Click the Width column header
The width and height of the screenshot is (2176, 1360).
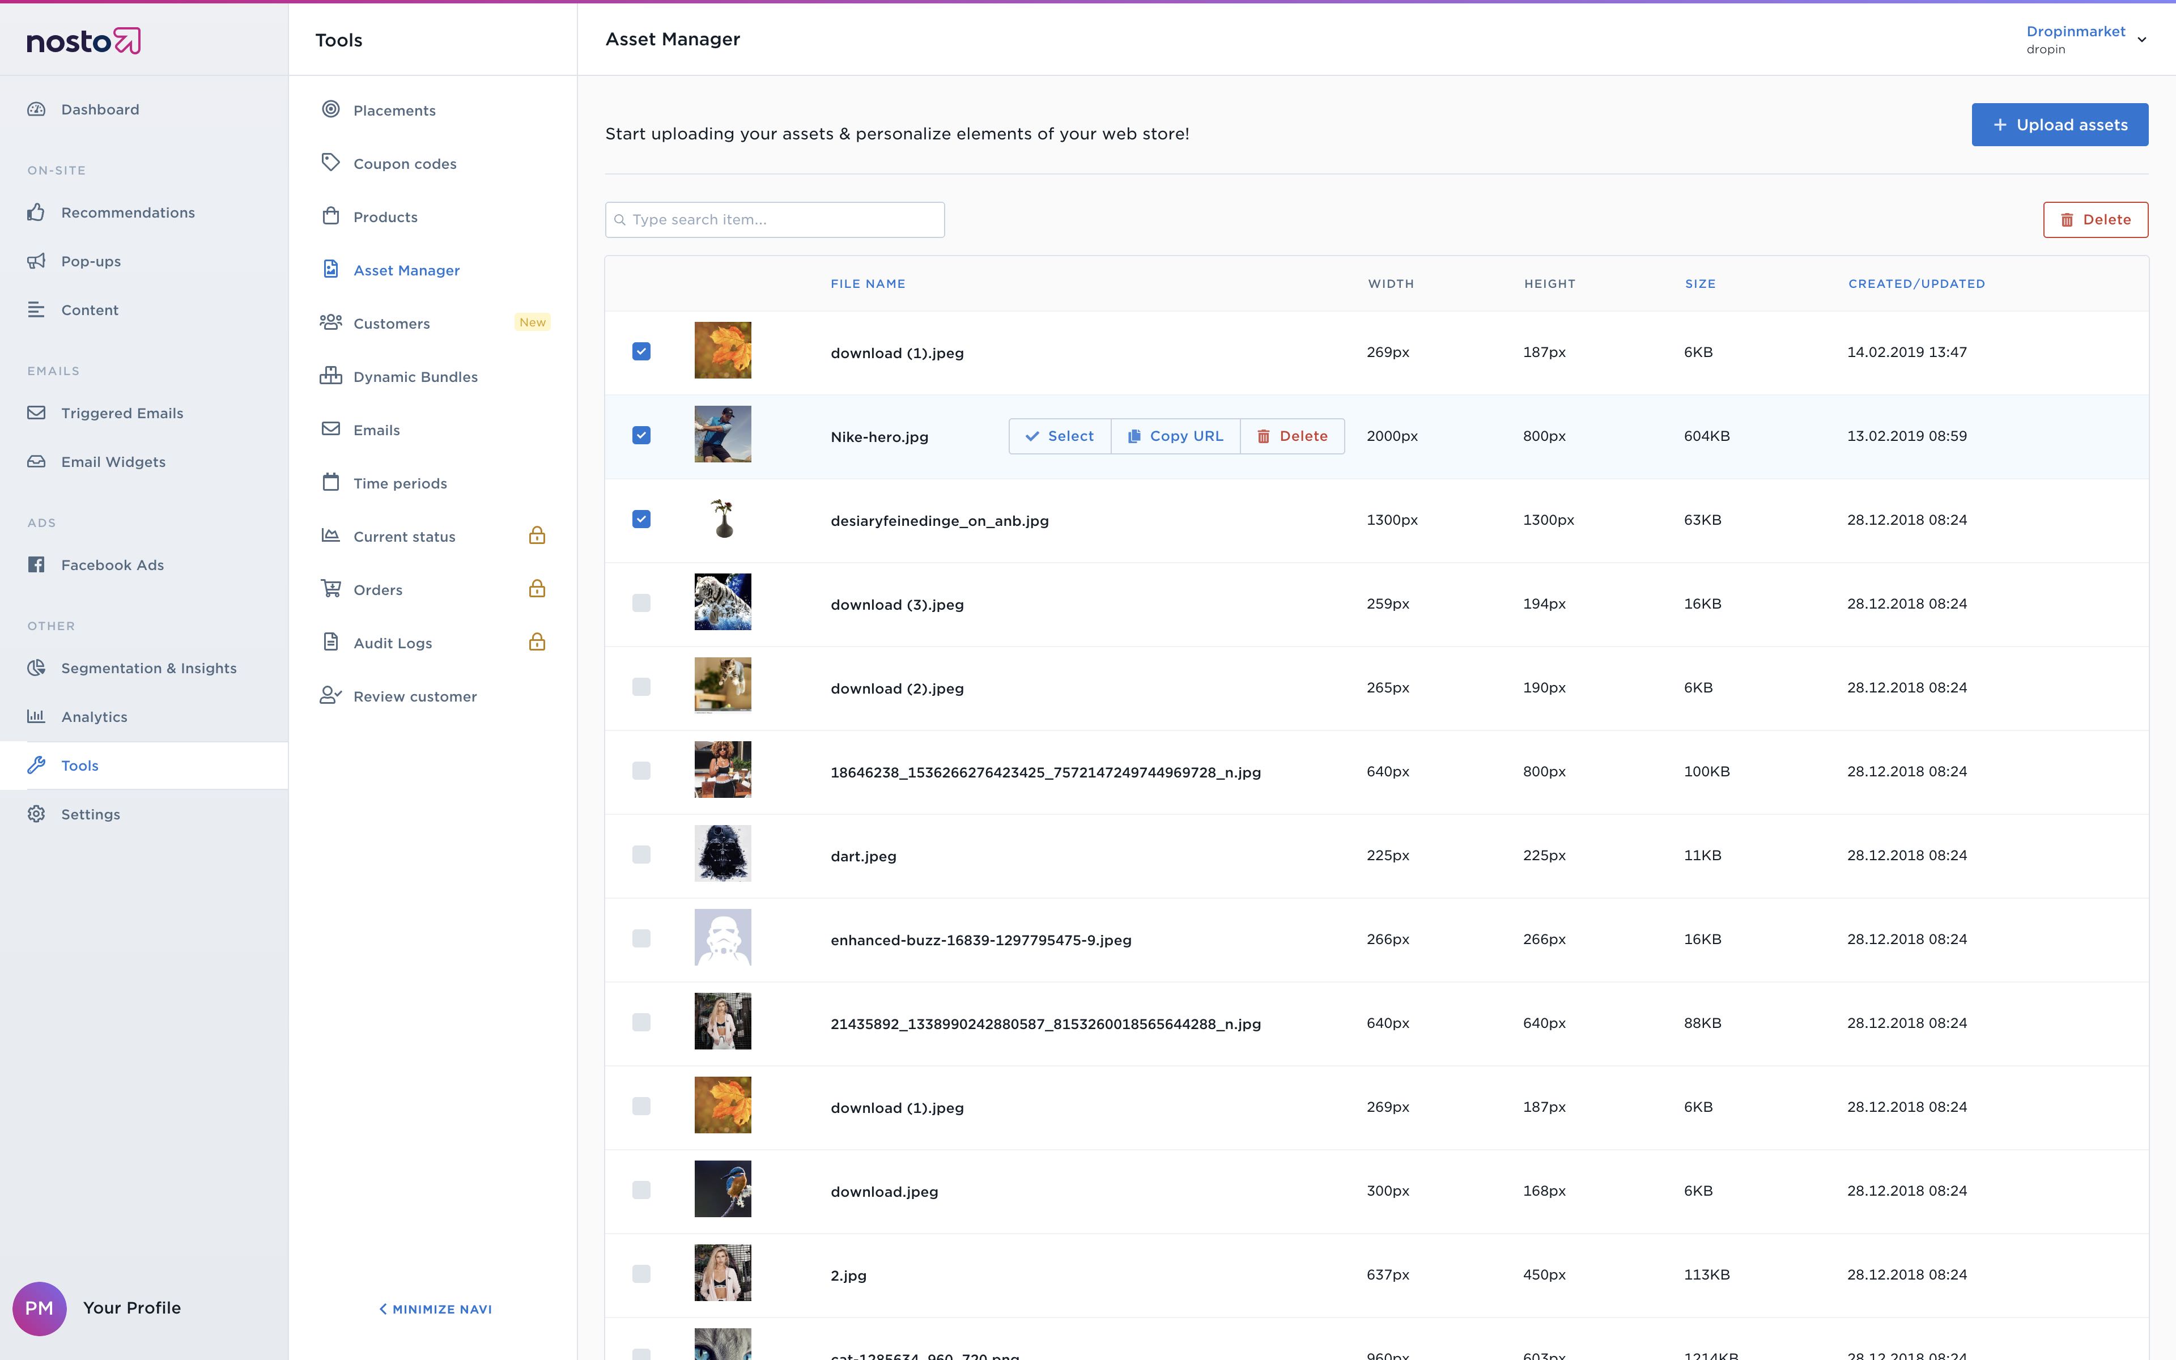pyautogui.click(x=1391, y=283)
